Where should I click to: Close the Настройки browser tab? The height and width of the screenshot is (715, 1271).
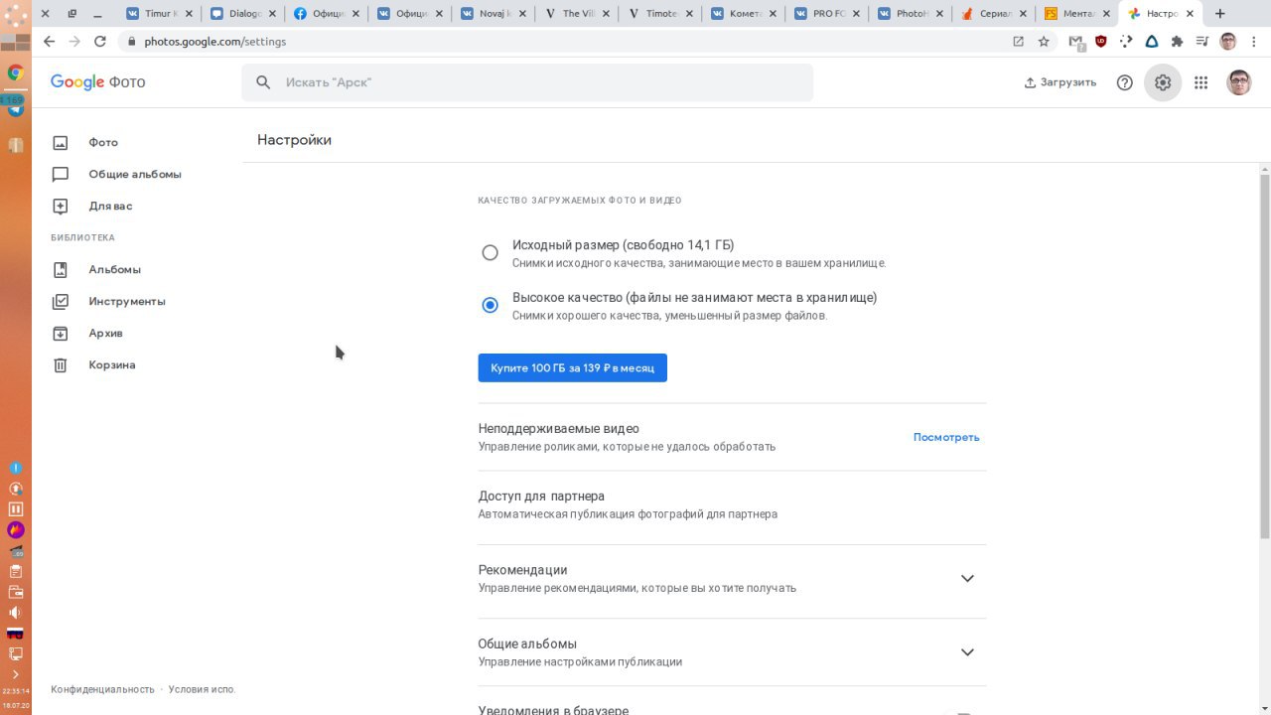(1190, 14)
